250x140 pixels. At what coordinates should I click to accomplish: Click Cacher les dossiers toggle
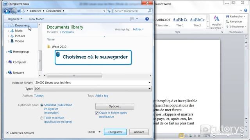(x=20, y=133)
